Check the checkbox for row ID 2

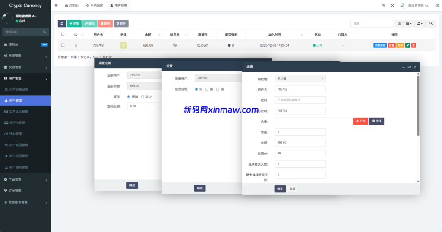[63, 45]
